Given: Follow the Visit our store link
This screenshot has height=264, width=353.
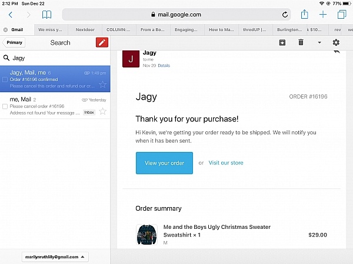Looking at the screenshot, I should (x=225, y=163).
